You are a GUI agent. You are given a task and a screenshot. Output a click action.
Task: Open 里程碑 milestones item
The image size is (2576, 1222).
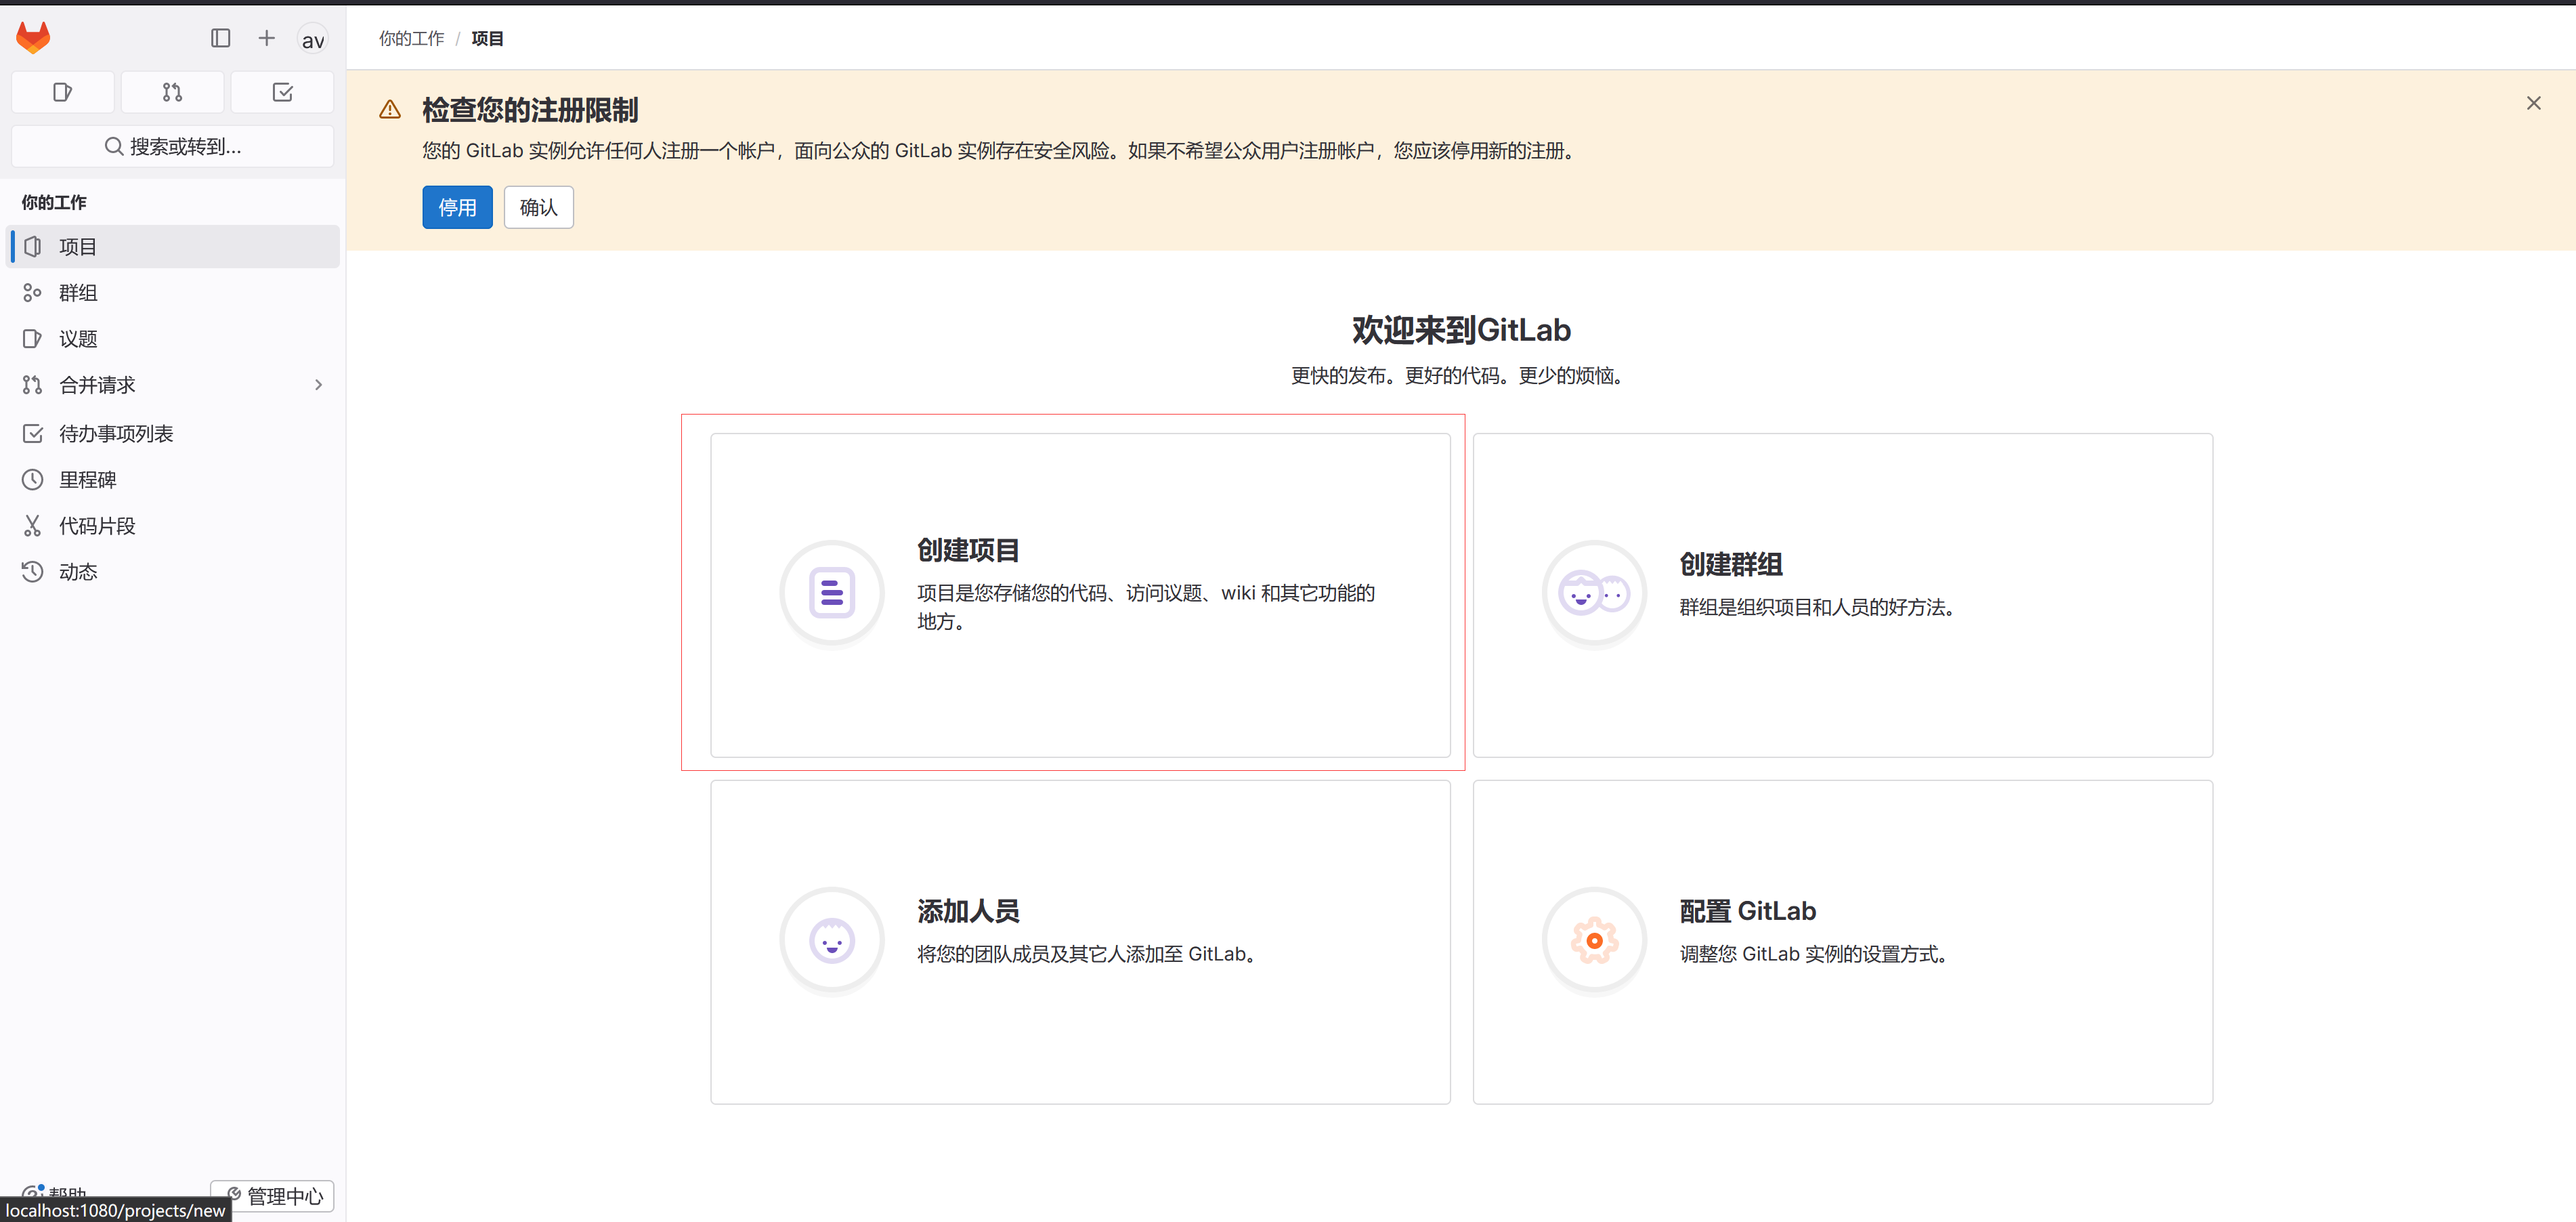click(x=87, y=480)
